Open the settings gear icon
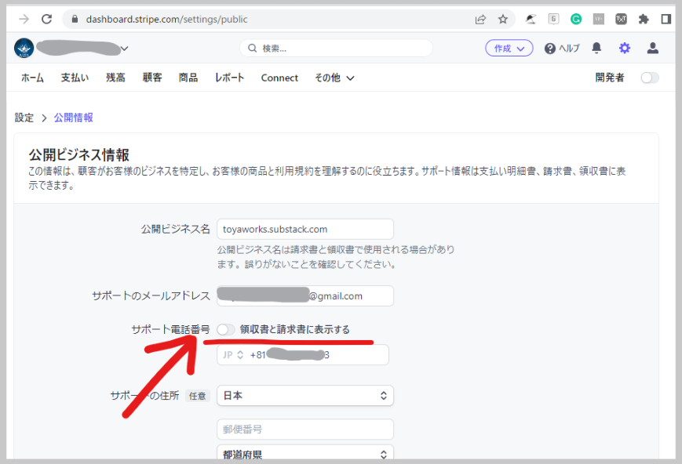The height and width of the screenshot is (464, 682). coord(624,48)
